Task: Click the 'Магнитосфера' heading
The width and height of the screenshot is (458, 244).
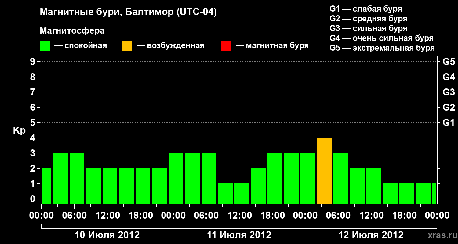Action: (72, 31)
